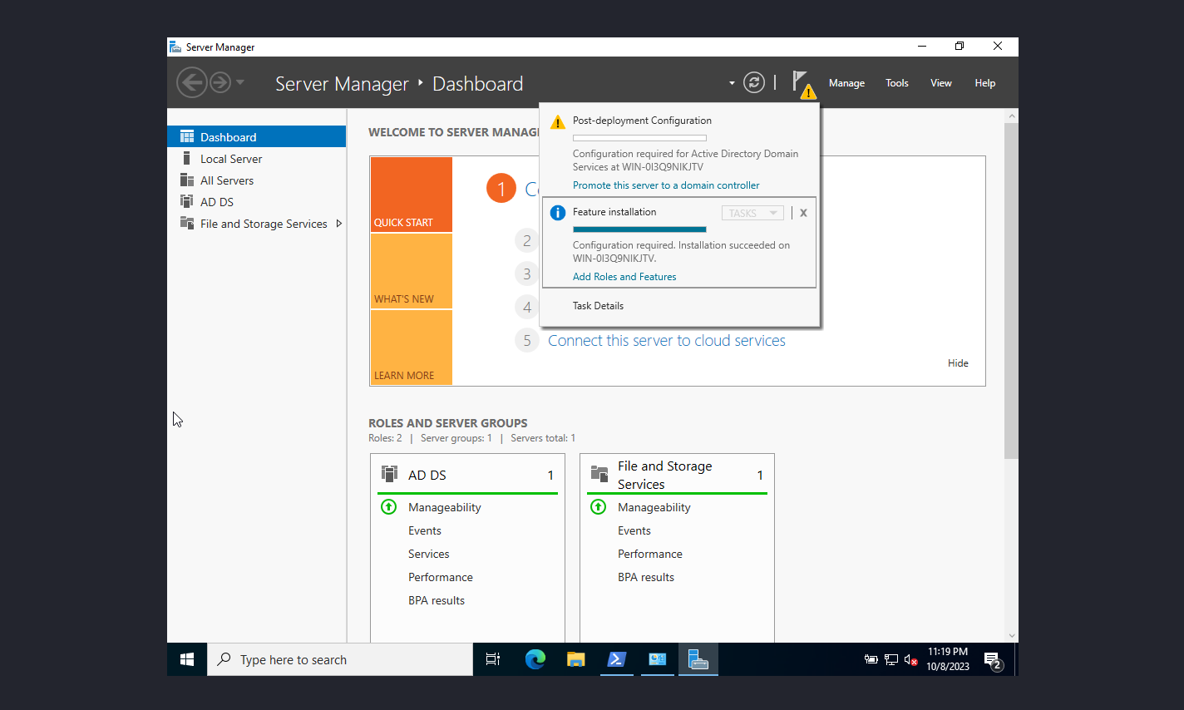Image resolution: width=1184 pixels, height=710 pixels.
Task: Open Performance in File and Storage Services tile
Action: 650,554
